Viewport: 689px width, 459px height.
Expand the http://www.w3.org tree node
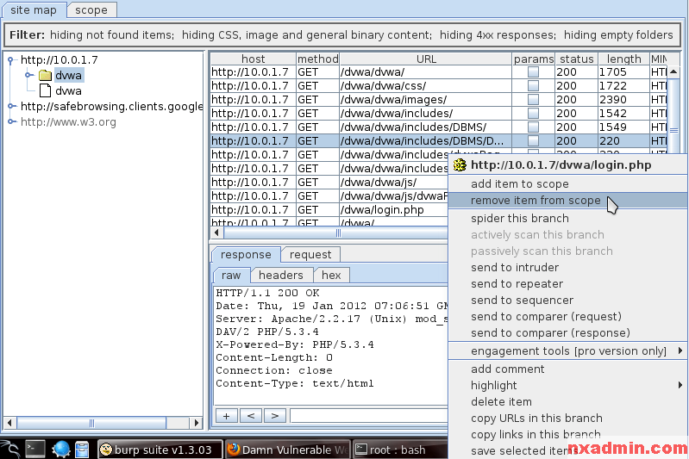[x=11, y=122]
